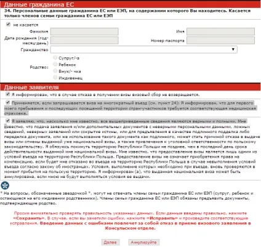The height and width of the screenshot is (247, 261).
Task: Click the Имя input field
Action: point(220,31)
